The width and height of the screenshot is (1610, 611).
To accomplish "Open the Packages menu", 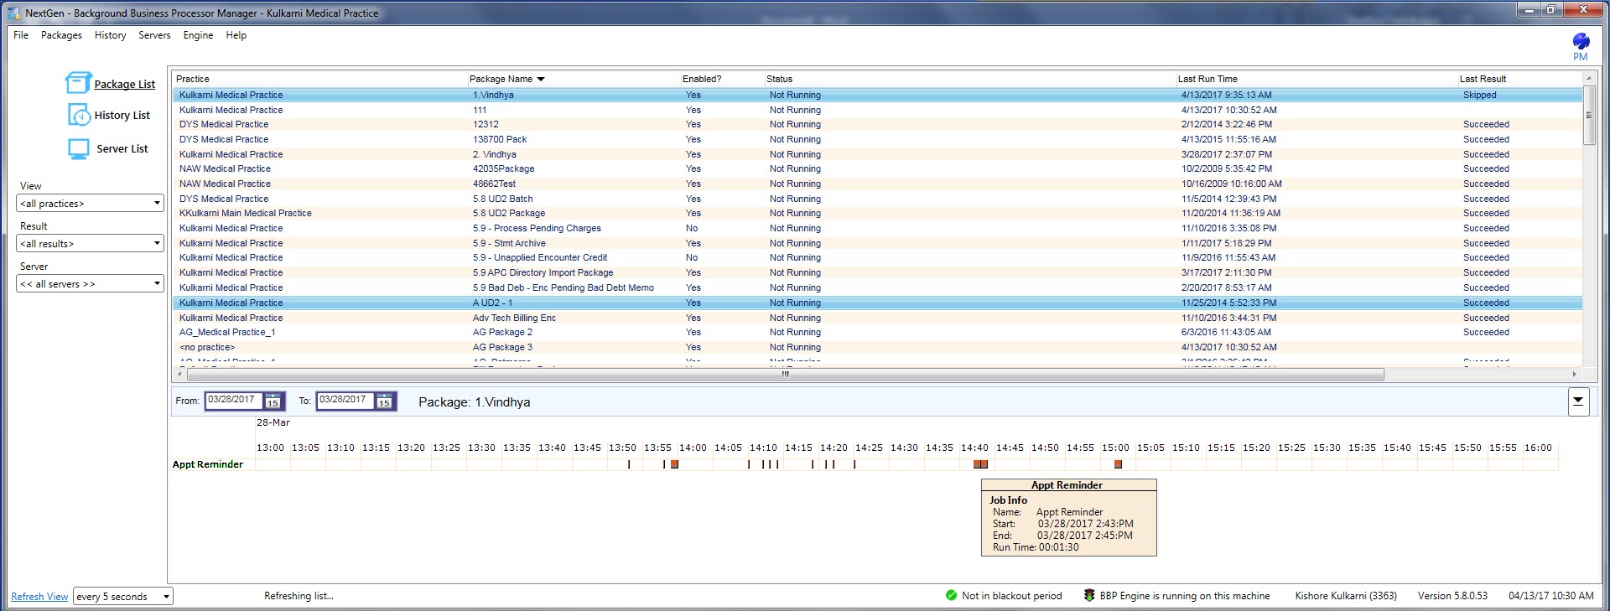I will point(61,35).
